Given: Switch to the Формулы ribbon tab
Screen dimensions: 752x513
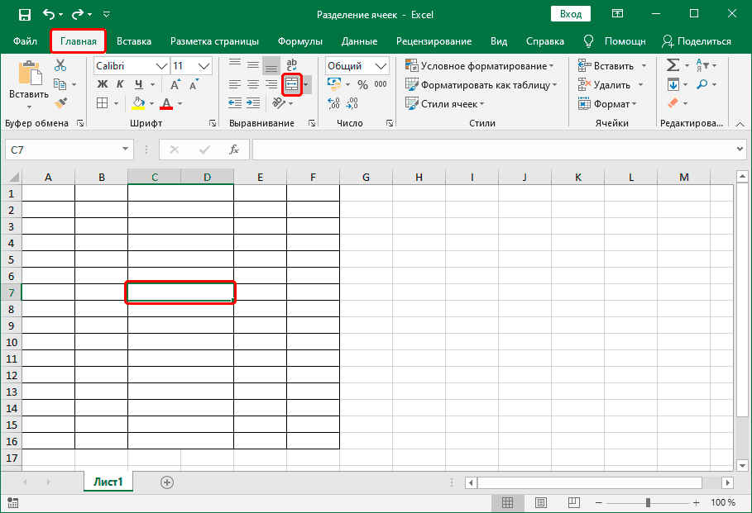Looking at the screenshot, I should [299, 40].
